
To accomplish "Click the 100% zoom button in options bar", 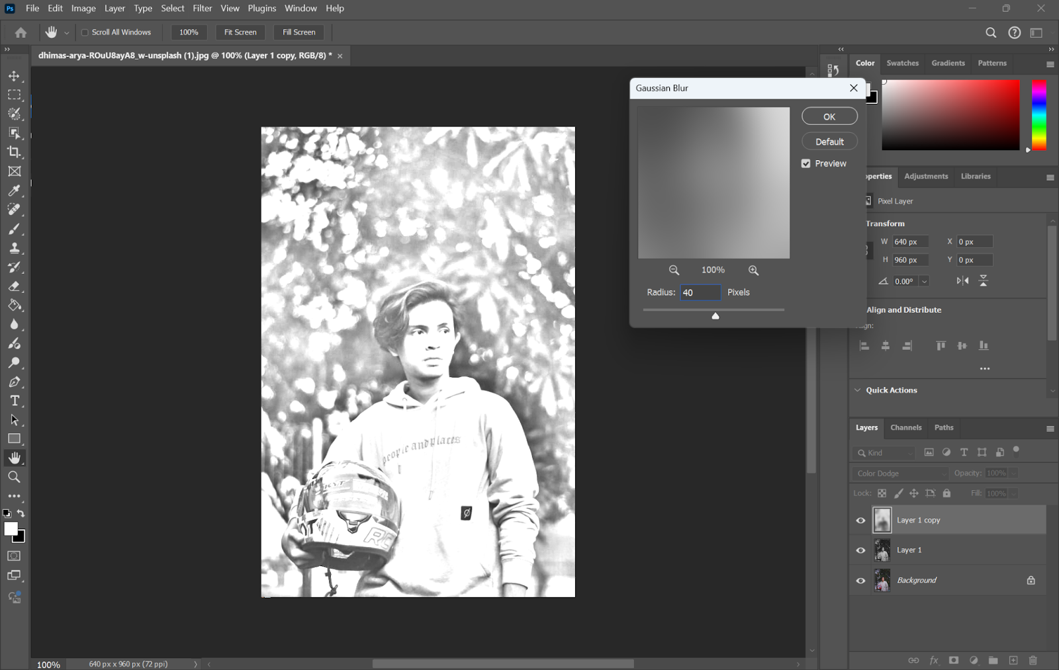I will 189,32.
